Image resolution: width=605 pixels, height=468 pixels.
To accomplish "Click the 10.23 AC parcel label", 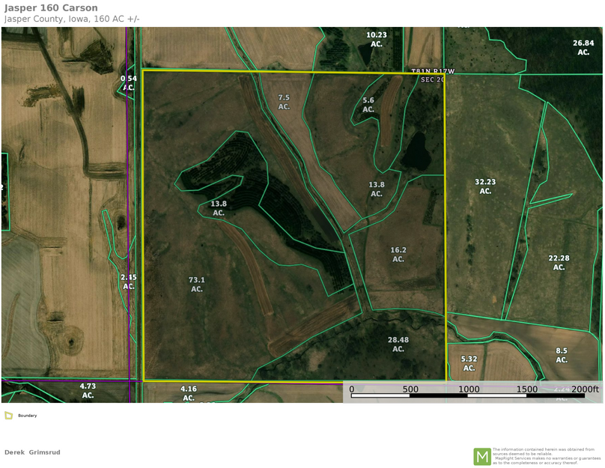I will (x=376, y=39).
